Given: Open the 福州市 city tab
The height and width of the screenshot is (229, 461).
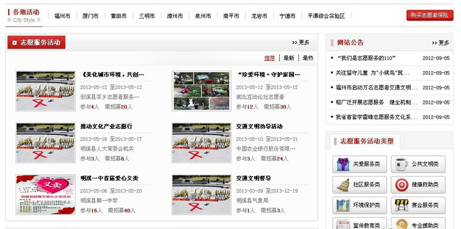Looking at the screenshot, I should tap(62, 16).
